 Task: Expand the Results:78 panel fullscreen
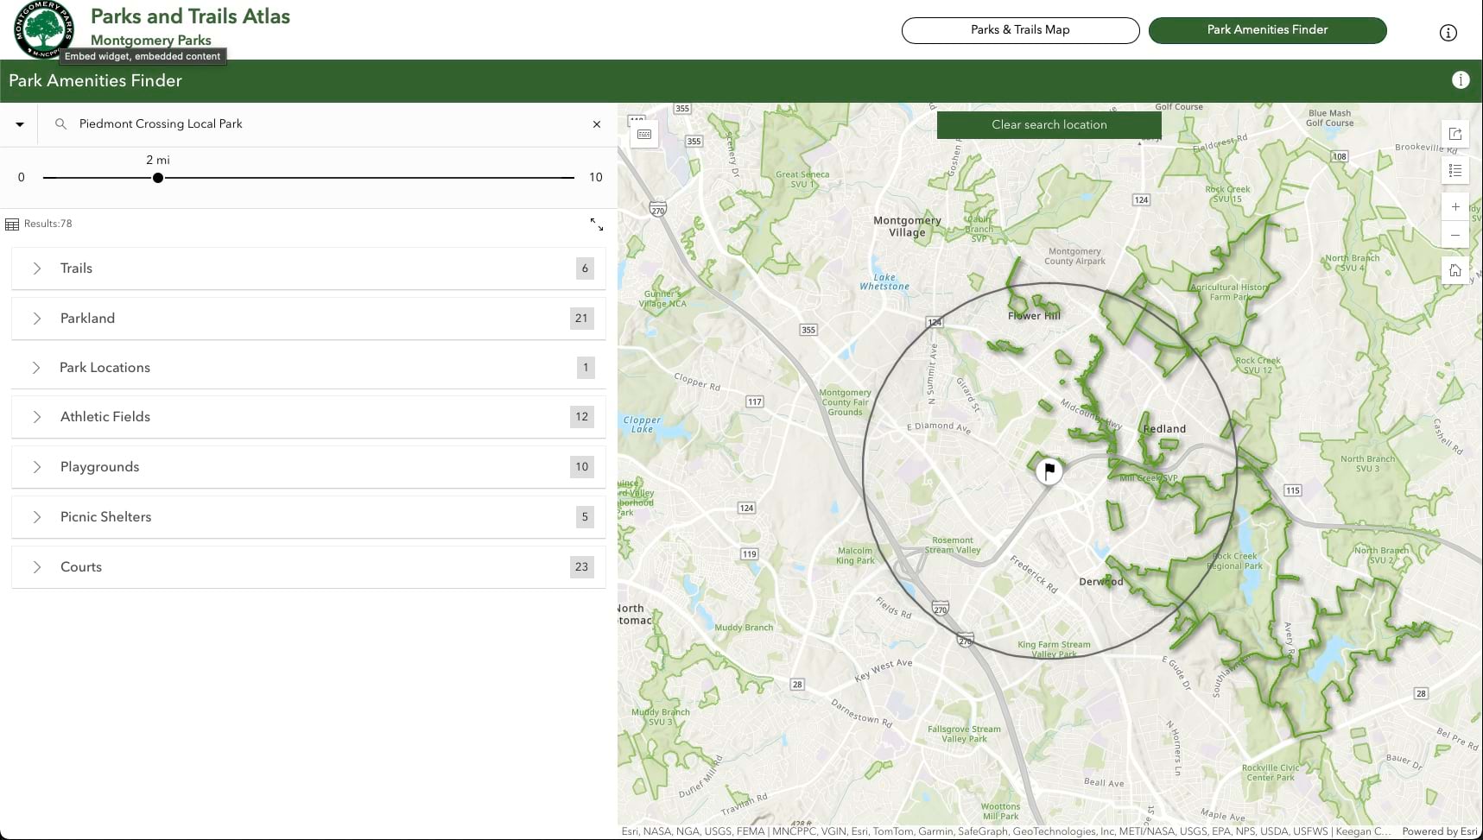[x=597, y=224]
